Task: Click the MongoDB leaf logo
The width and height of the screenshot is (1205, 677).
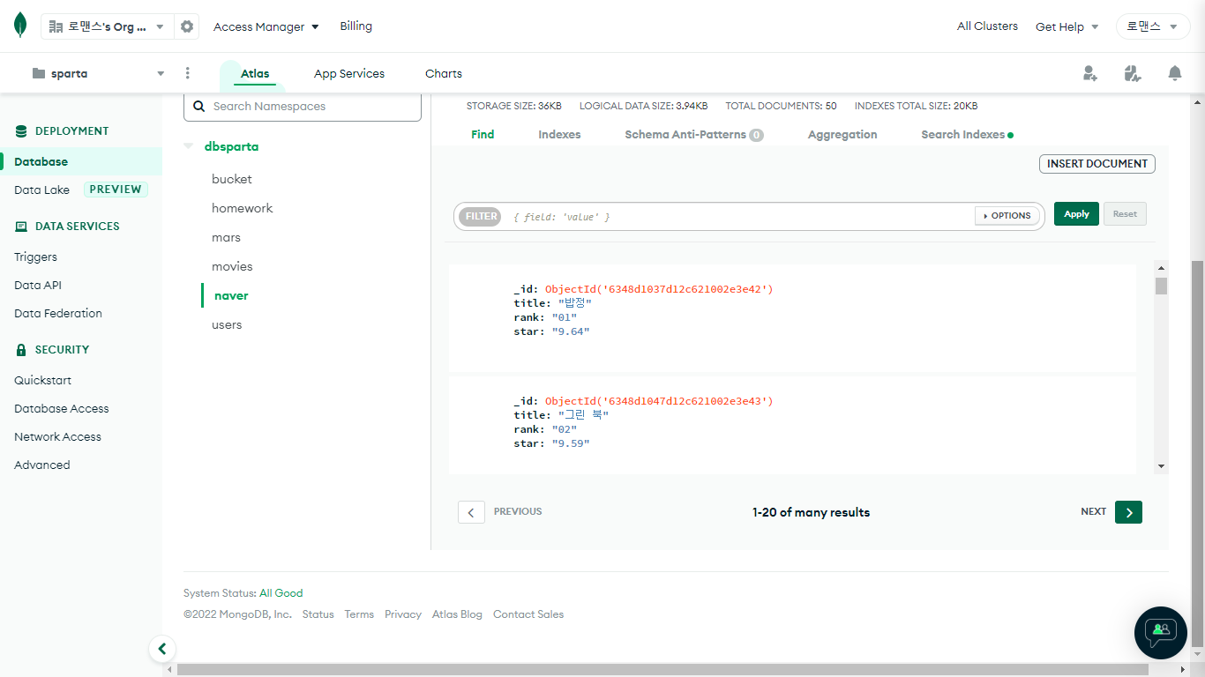Action: 20,26
